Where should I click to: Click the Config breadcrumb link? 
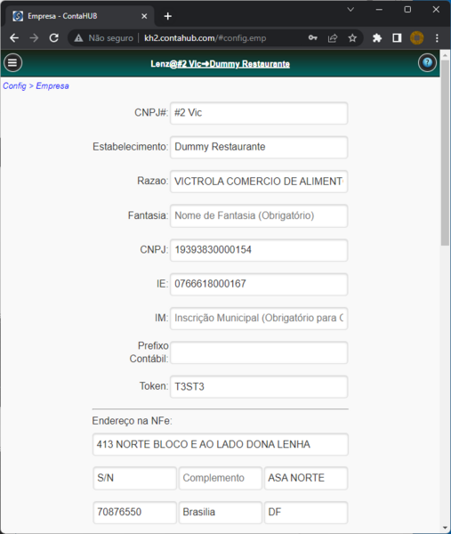pos(14,85)
